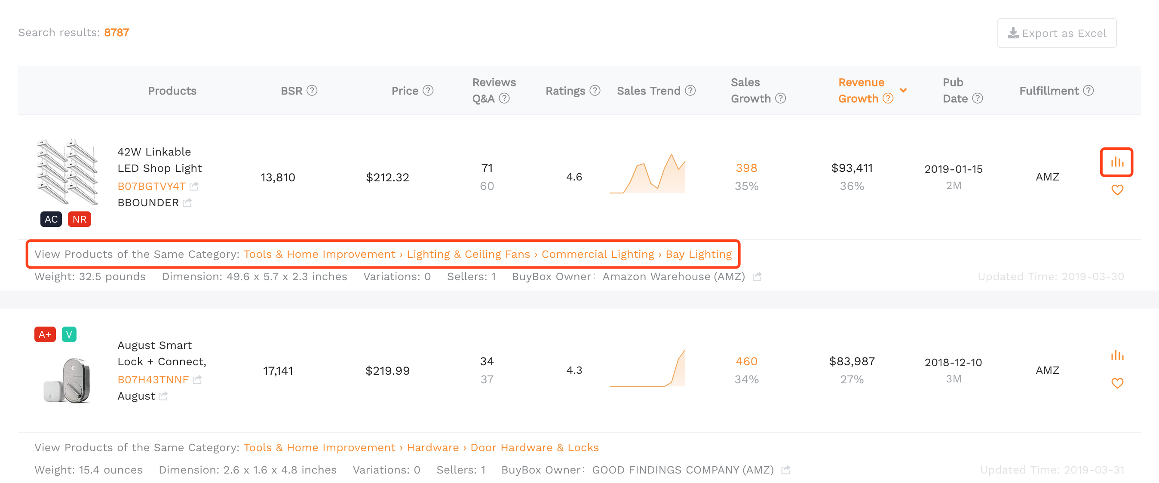Click sales growth value 460
Screen dimensions: 1159x483
(x=746, y=361)
